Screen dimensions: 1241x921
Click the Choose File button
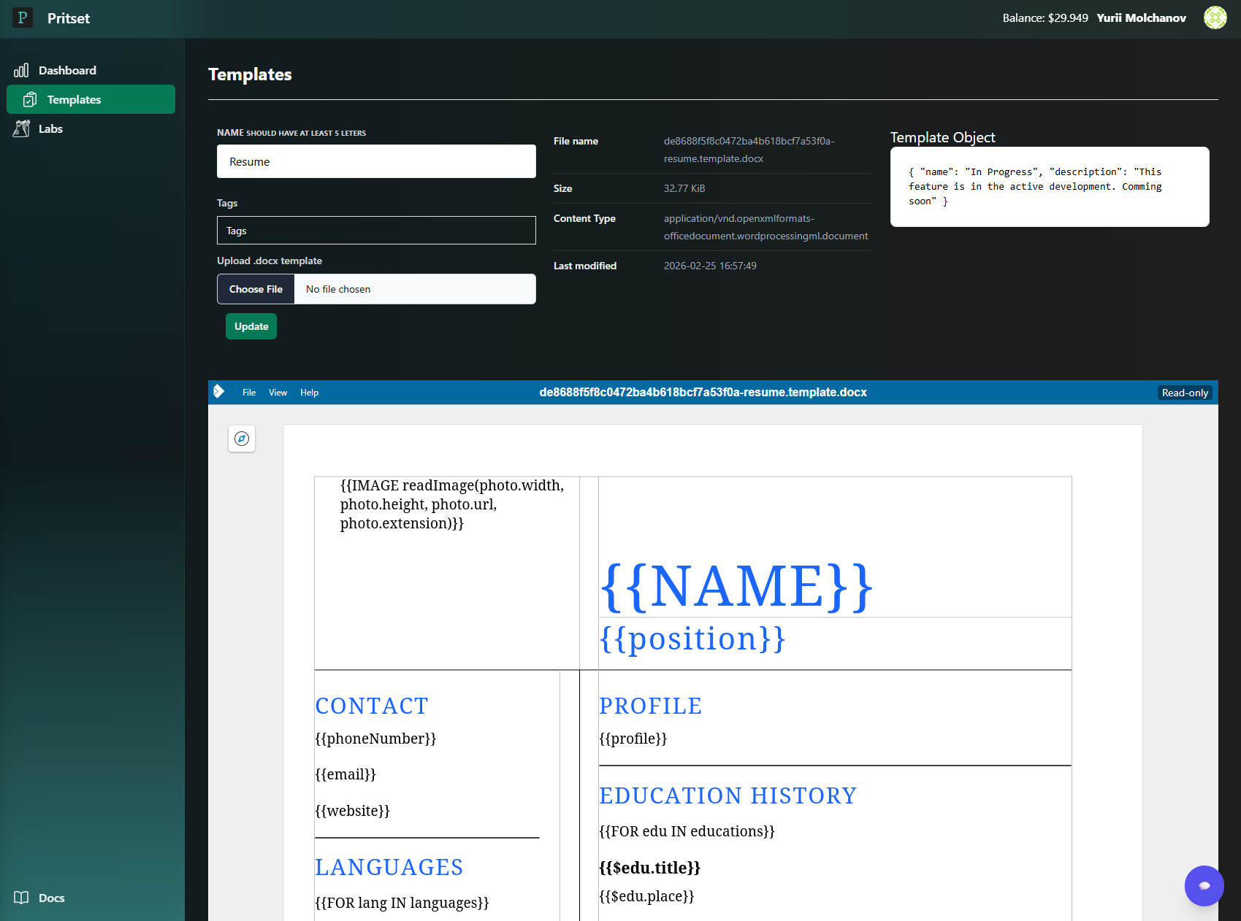[x=256, y=289]
